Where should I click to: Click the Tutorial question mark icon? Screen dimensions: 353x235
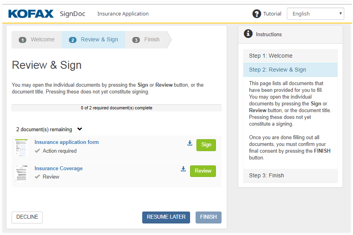tap(257, 14)
